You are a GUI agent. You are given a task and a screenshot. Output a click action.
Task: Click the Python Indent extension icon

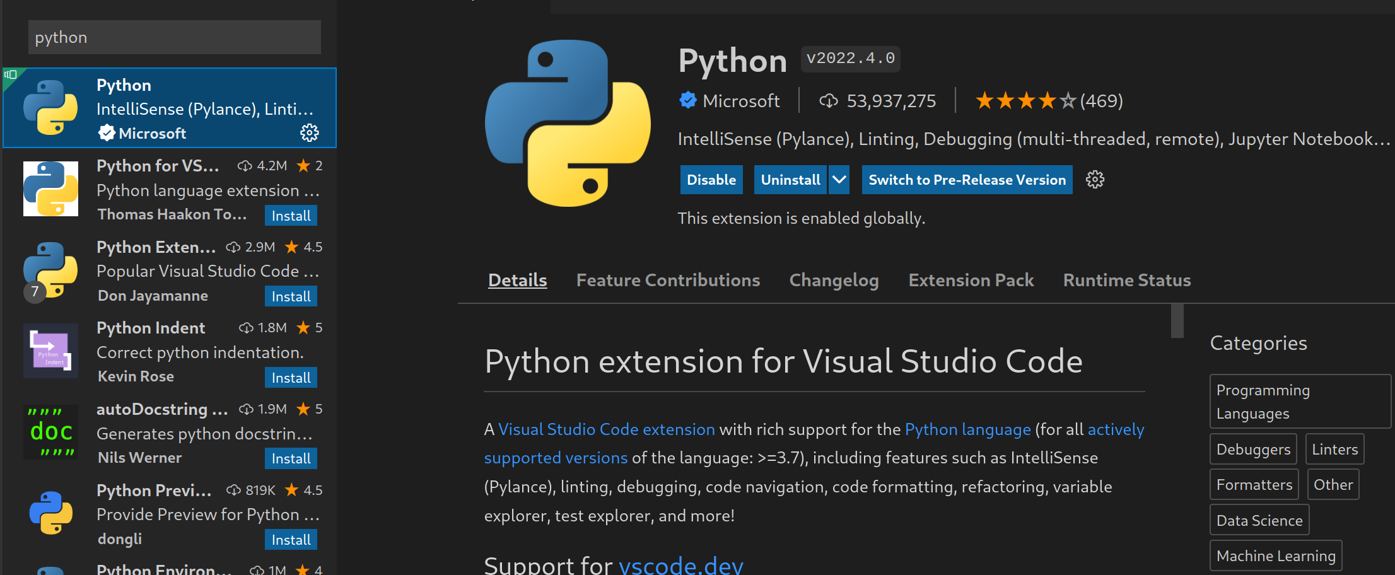pos(50,351)
